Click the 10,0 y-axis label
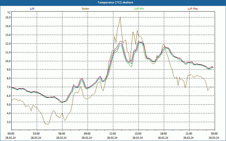Viewport: 226px width, 141px height. tap(8, 61)
